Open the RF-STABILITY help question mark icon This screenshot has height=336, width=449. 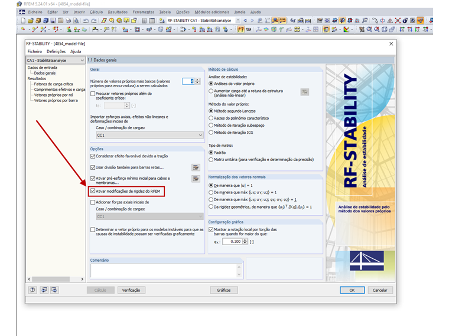[32, 290]
